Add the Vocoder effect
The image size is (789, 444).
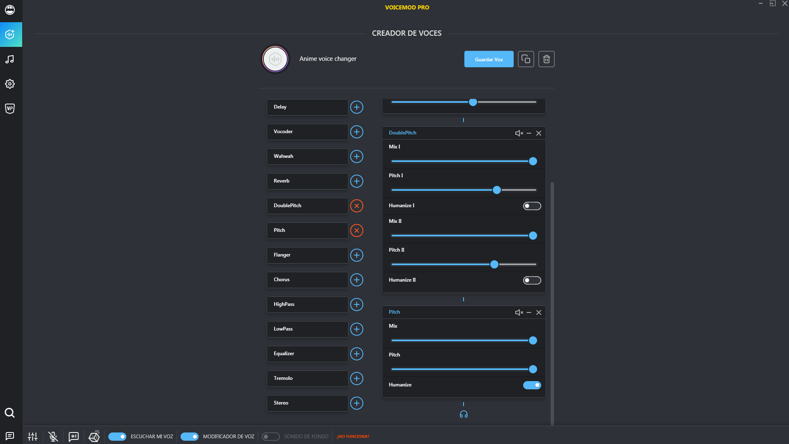357,132
